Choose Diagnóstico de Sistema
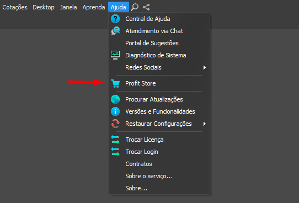This screenshot has width=299, height=203. click(159, 56)
